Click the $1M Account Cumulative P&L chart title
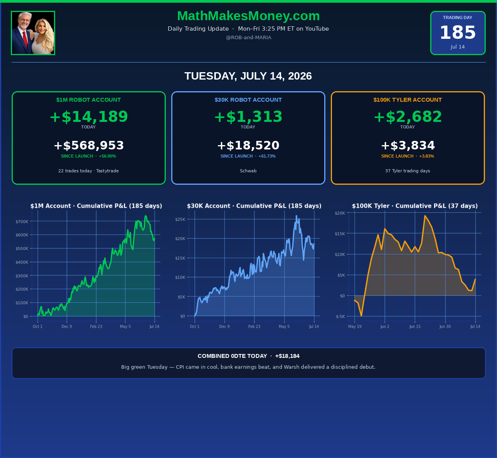 coord(96,206)
